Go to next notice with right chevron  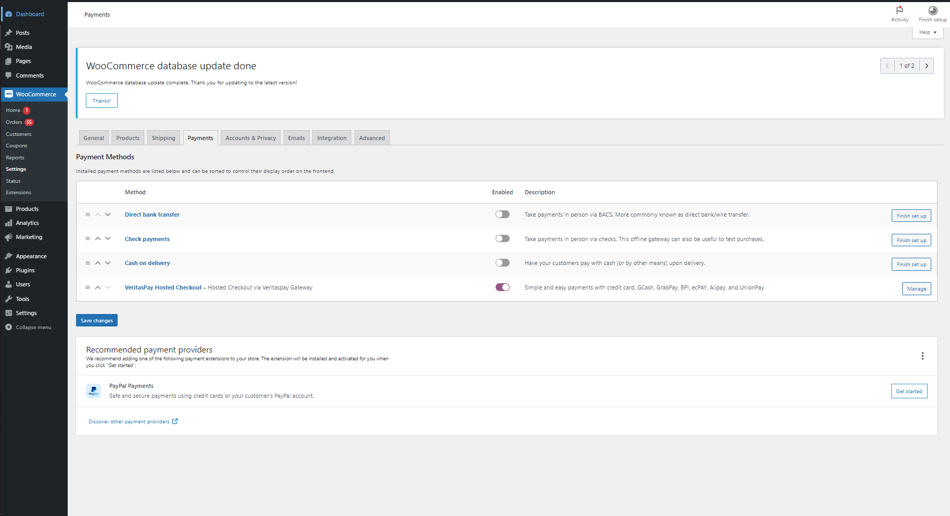[x=927, y=66]
